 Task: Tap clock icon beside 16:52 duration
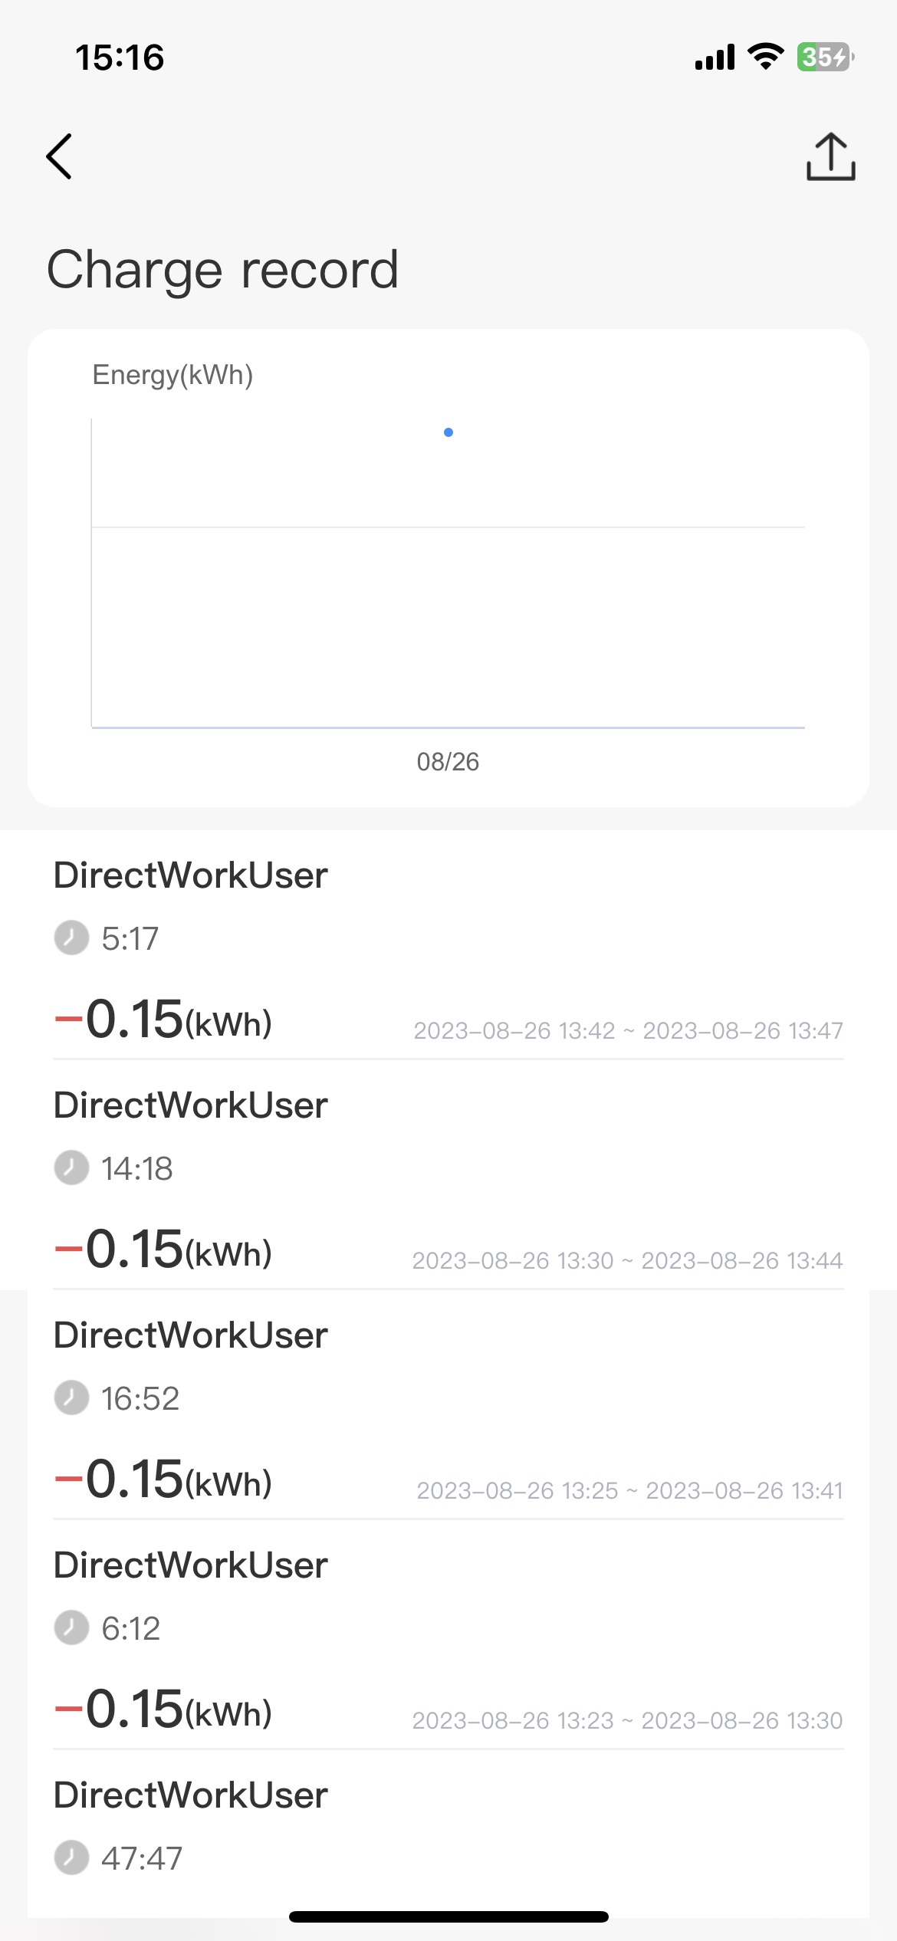tap(71, 1397)
